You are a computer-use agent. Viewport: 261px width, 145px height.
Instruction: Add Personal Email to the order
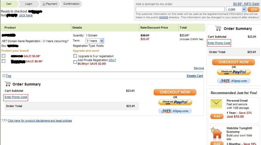point(217,116)
